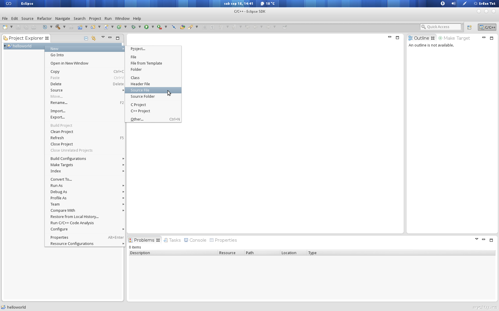Click the Open Type folder icon in toolbar

182,27
